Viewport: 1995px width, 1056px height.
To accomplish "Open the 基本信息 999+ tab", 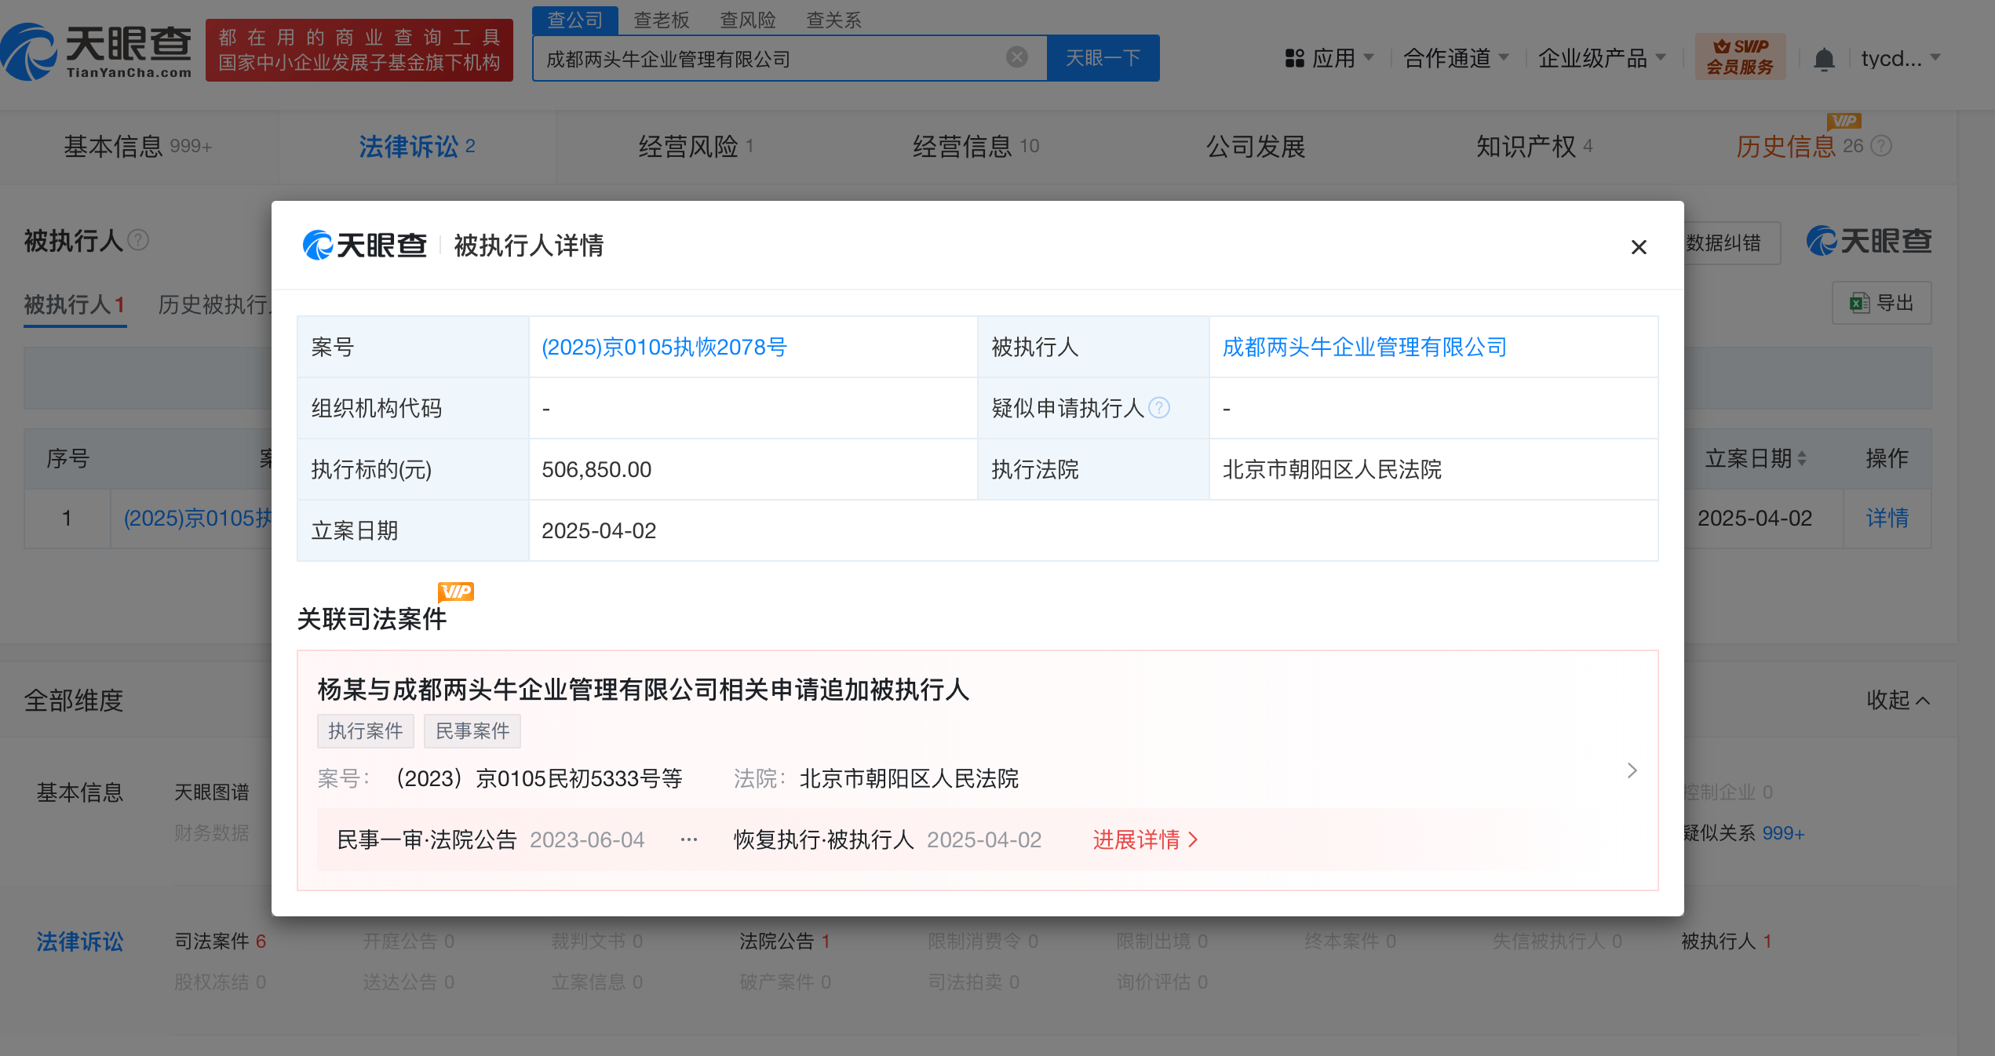I will 138,146.
